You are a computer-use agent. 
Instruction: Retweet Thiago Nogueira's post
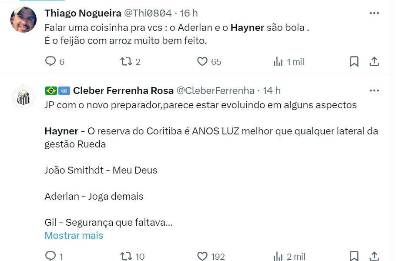pyautogui.click(x=126, y=62)
